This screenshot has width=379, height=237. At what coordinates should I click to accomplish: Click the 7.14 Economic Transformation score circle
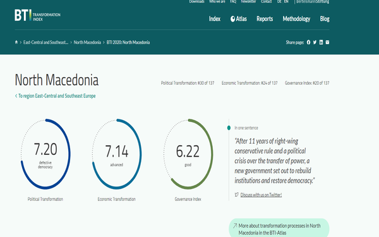[x=117, y=154]
